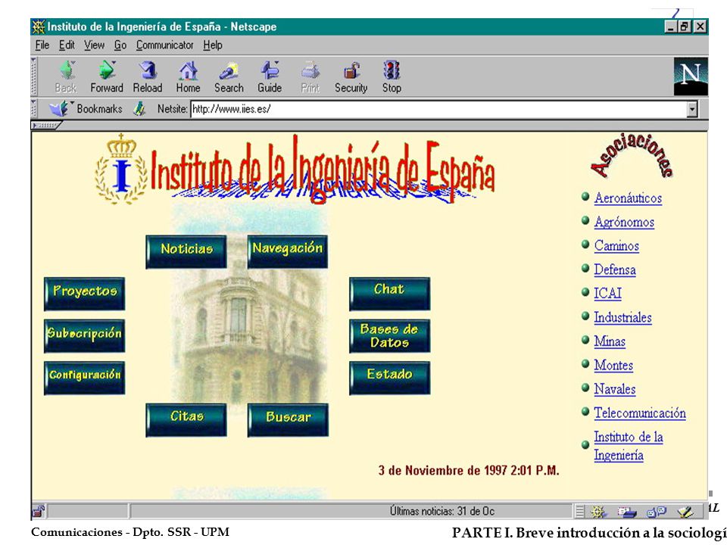This screenshot has width=727, height=545.
Task: Collapse the location toolbar handle
Action: click(33, 108)
